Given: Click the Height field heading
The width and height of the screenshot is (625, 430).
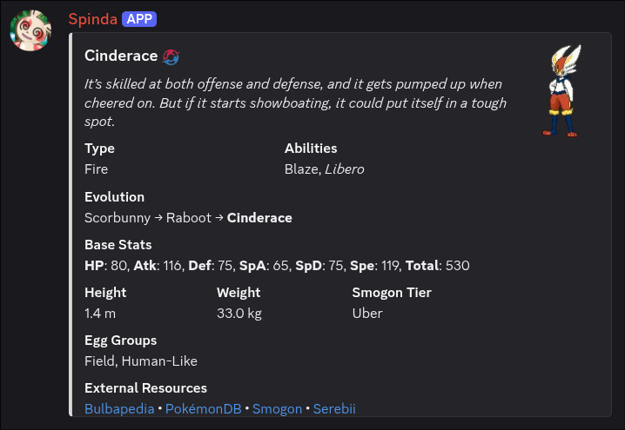Looking at the screenshot, I should point(105,293).
